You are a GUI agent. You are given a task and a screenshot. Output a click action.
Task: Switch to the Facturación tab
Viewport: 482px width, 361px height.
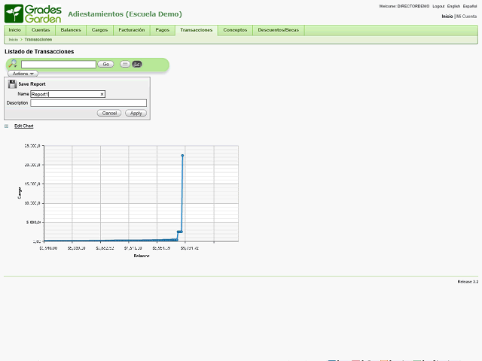[x=132, y=30]
